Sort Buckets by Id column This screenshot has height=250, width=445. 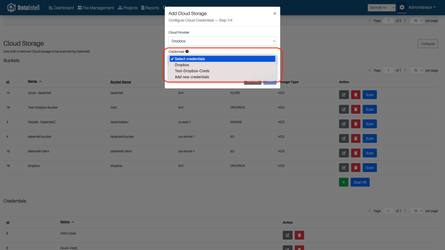(8, 82)
